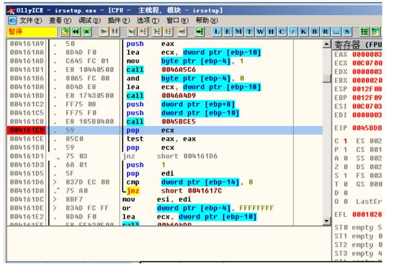Click jnz short 004161D6 instruction

pyautogui.click(x=170, y=156)
